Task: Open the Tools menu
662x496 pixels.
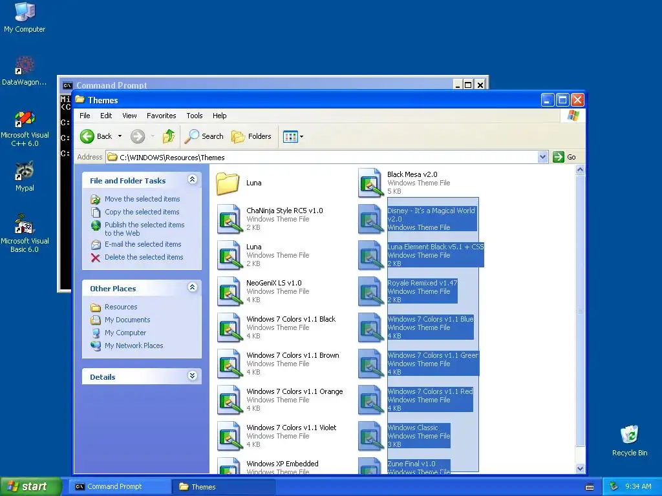Action: pyautogui.click(x=195, y=116)
